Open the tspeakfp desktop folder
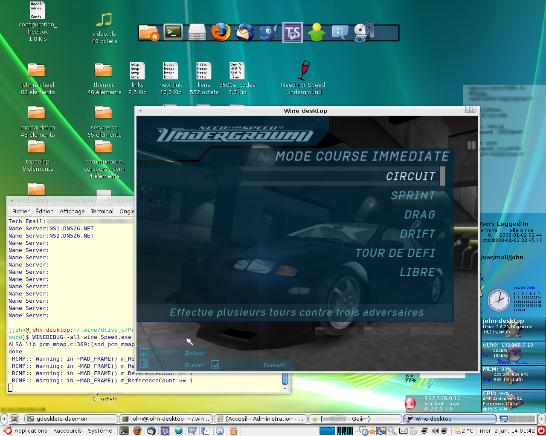 tap(38, 155)
